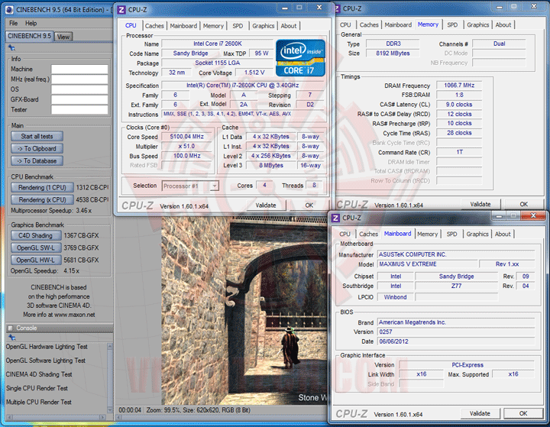
Task: Click the CPU-Z logo icon in processor window
Action: (x=122, y=8)
